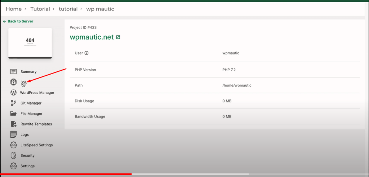The image size is (369, 177).
Task: Click the Project ID #423 text
Action: click(x=83, y=27)
